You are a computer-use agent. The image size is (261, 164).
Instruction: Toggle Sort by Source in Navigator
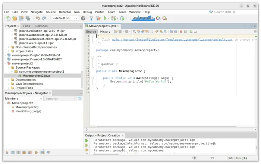[48, 152]
